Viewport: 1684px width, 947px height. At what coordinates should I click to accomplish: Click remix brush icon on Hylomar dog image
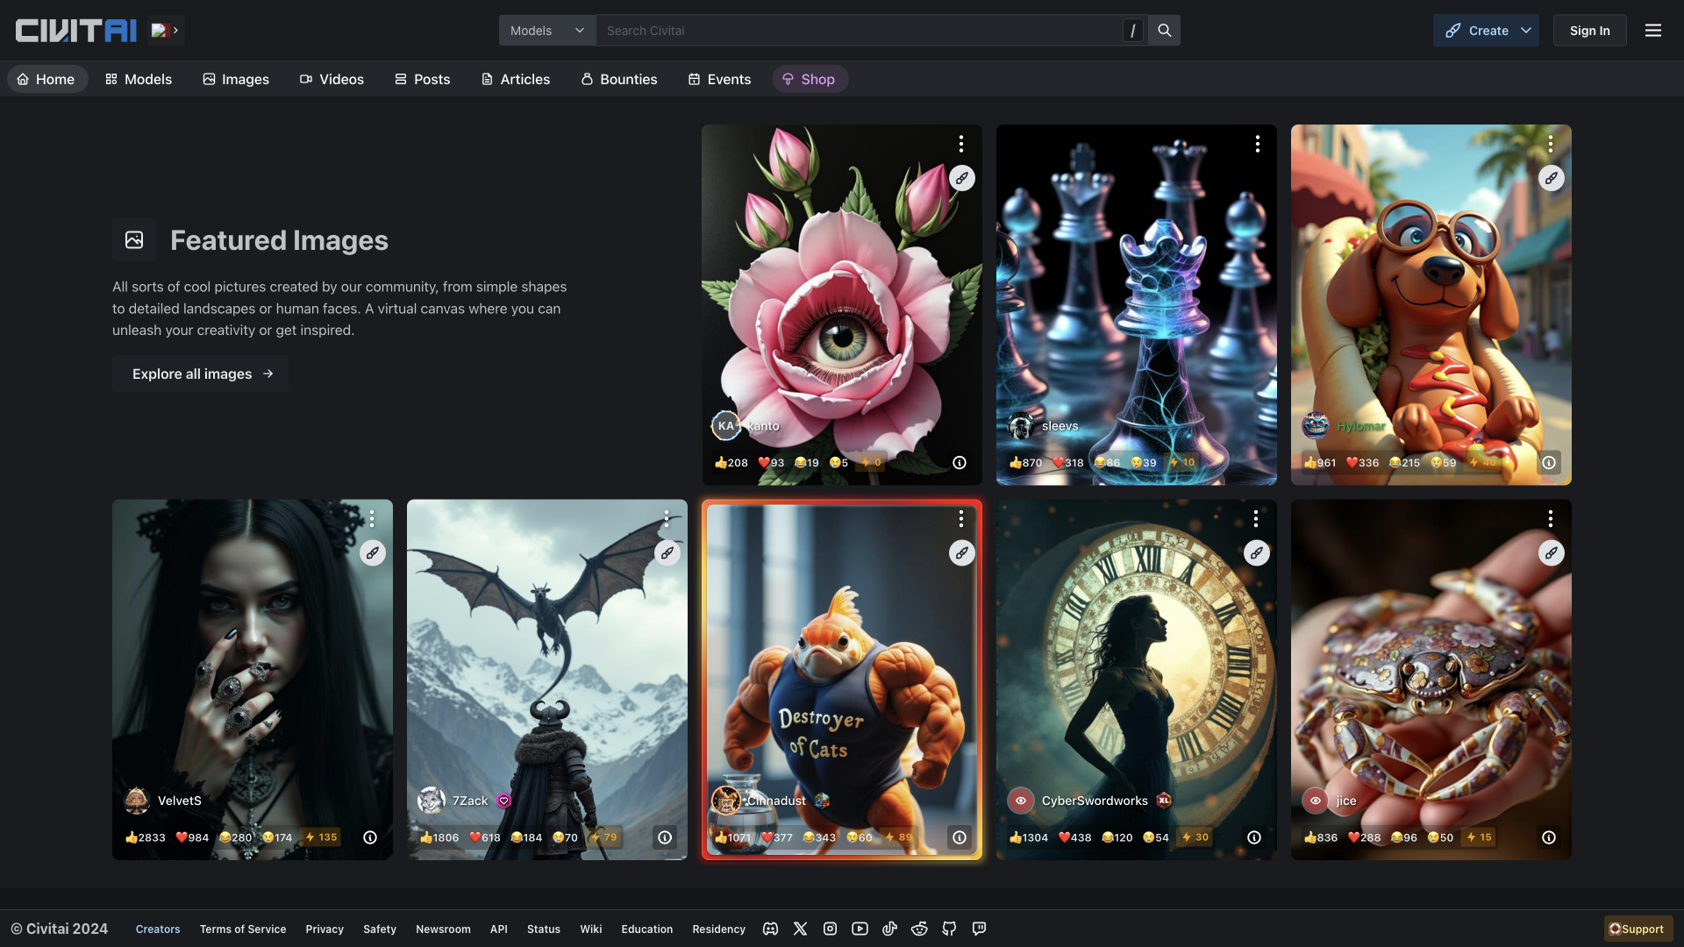tap(1552, 178)
